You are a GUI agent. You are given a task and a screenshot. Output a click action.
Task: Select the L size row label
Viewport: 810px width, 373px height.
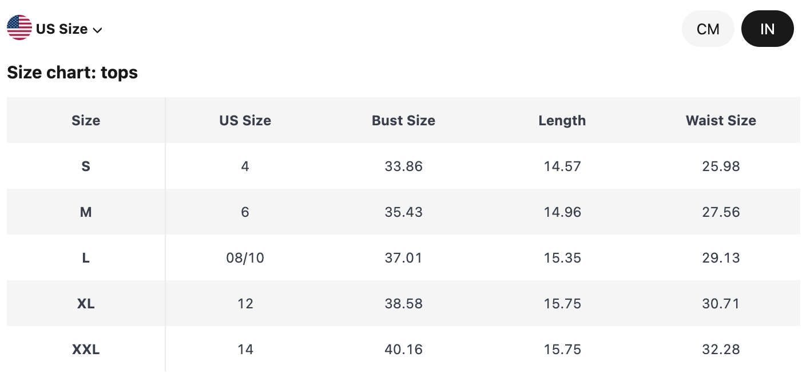pos(86,258)
